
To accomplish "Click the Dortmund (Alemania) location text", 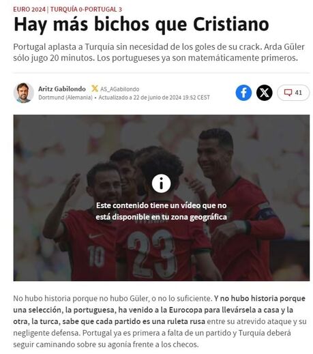I will [65, 98].
